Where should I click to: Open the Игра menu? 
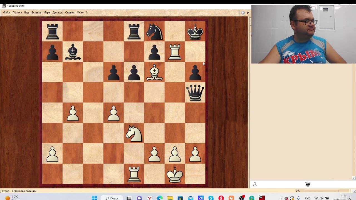point(47,12)
